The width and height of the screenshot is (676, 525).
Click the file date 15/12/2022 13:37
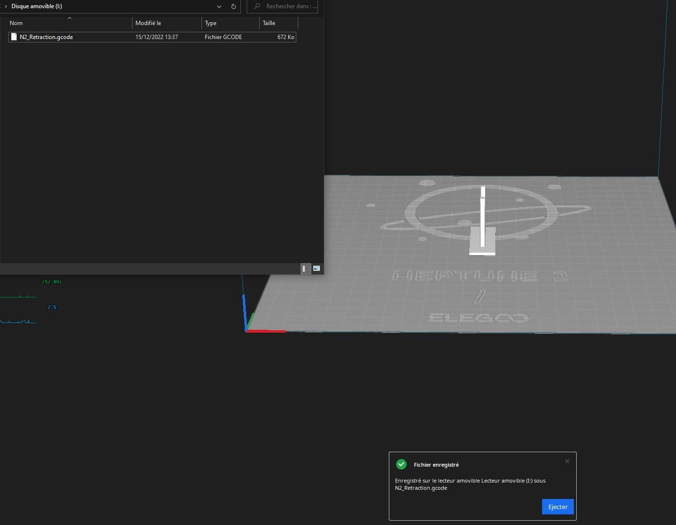coord(157,37)
